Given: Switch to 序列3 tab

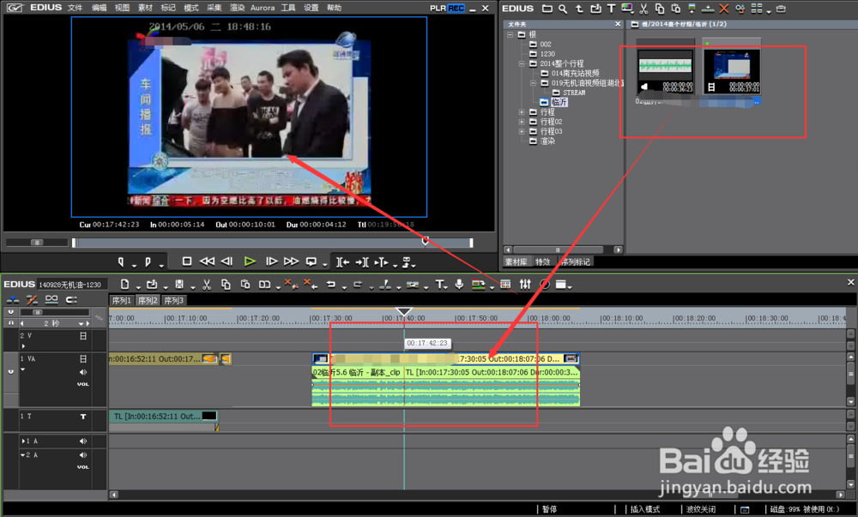Looking at the screenshot, I should [x=174, y=301].
